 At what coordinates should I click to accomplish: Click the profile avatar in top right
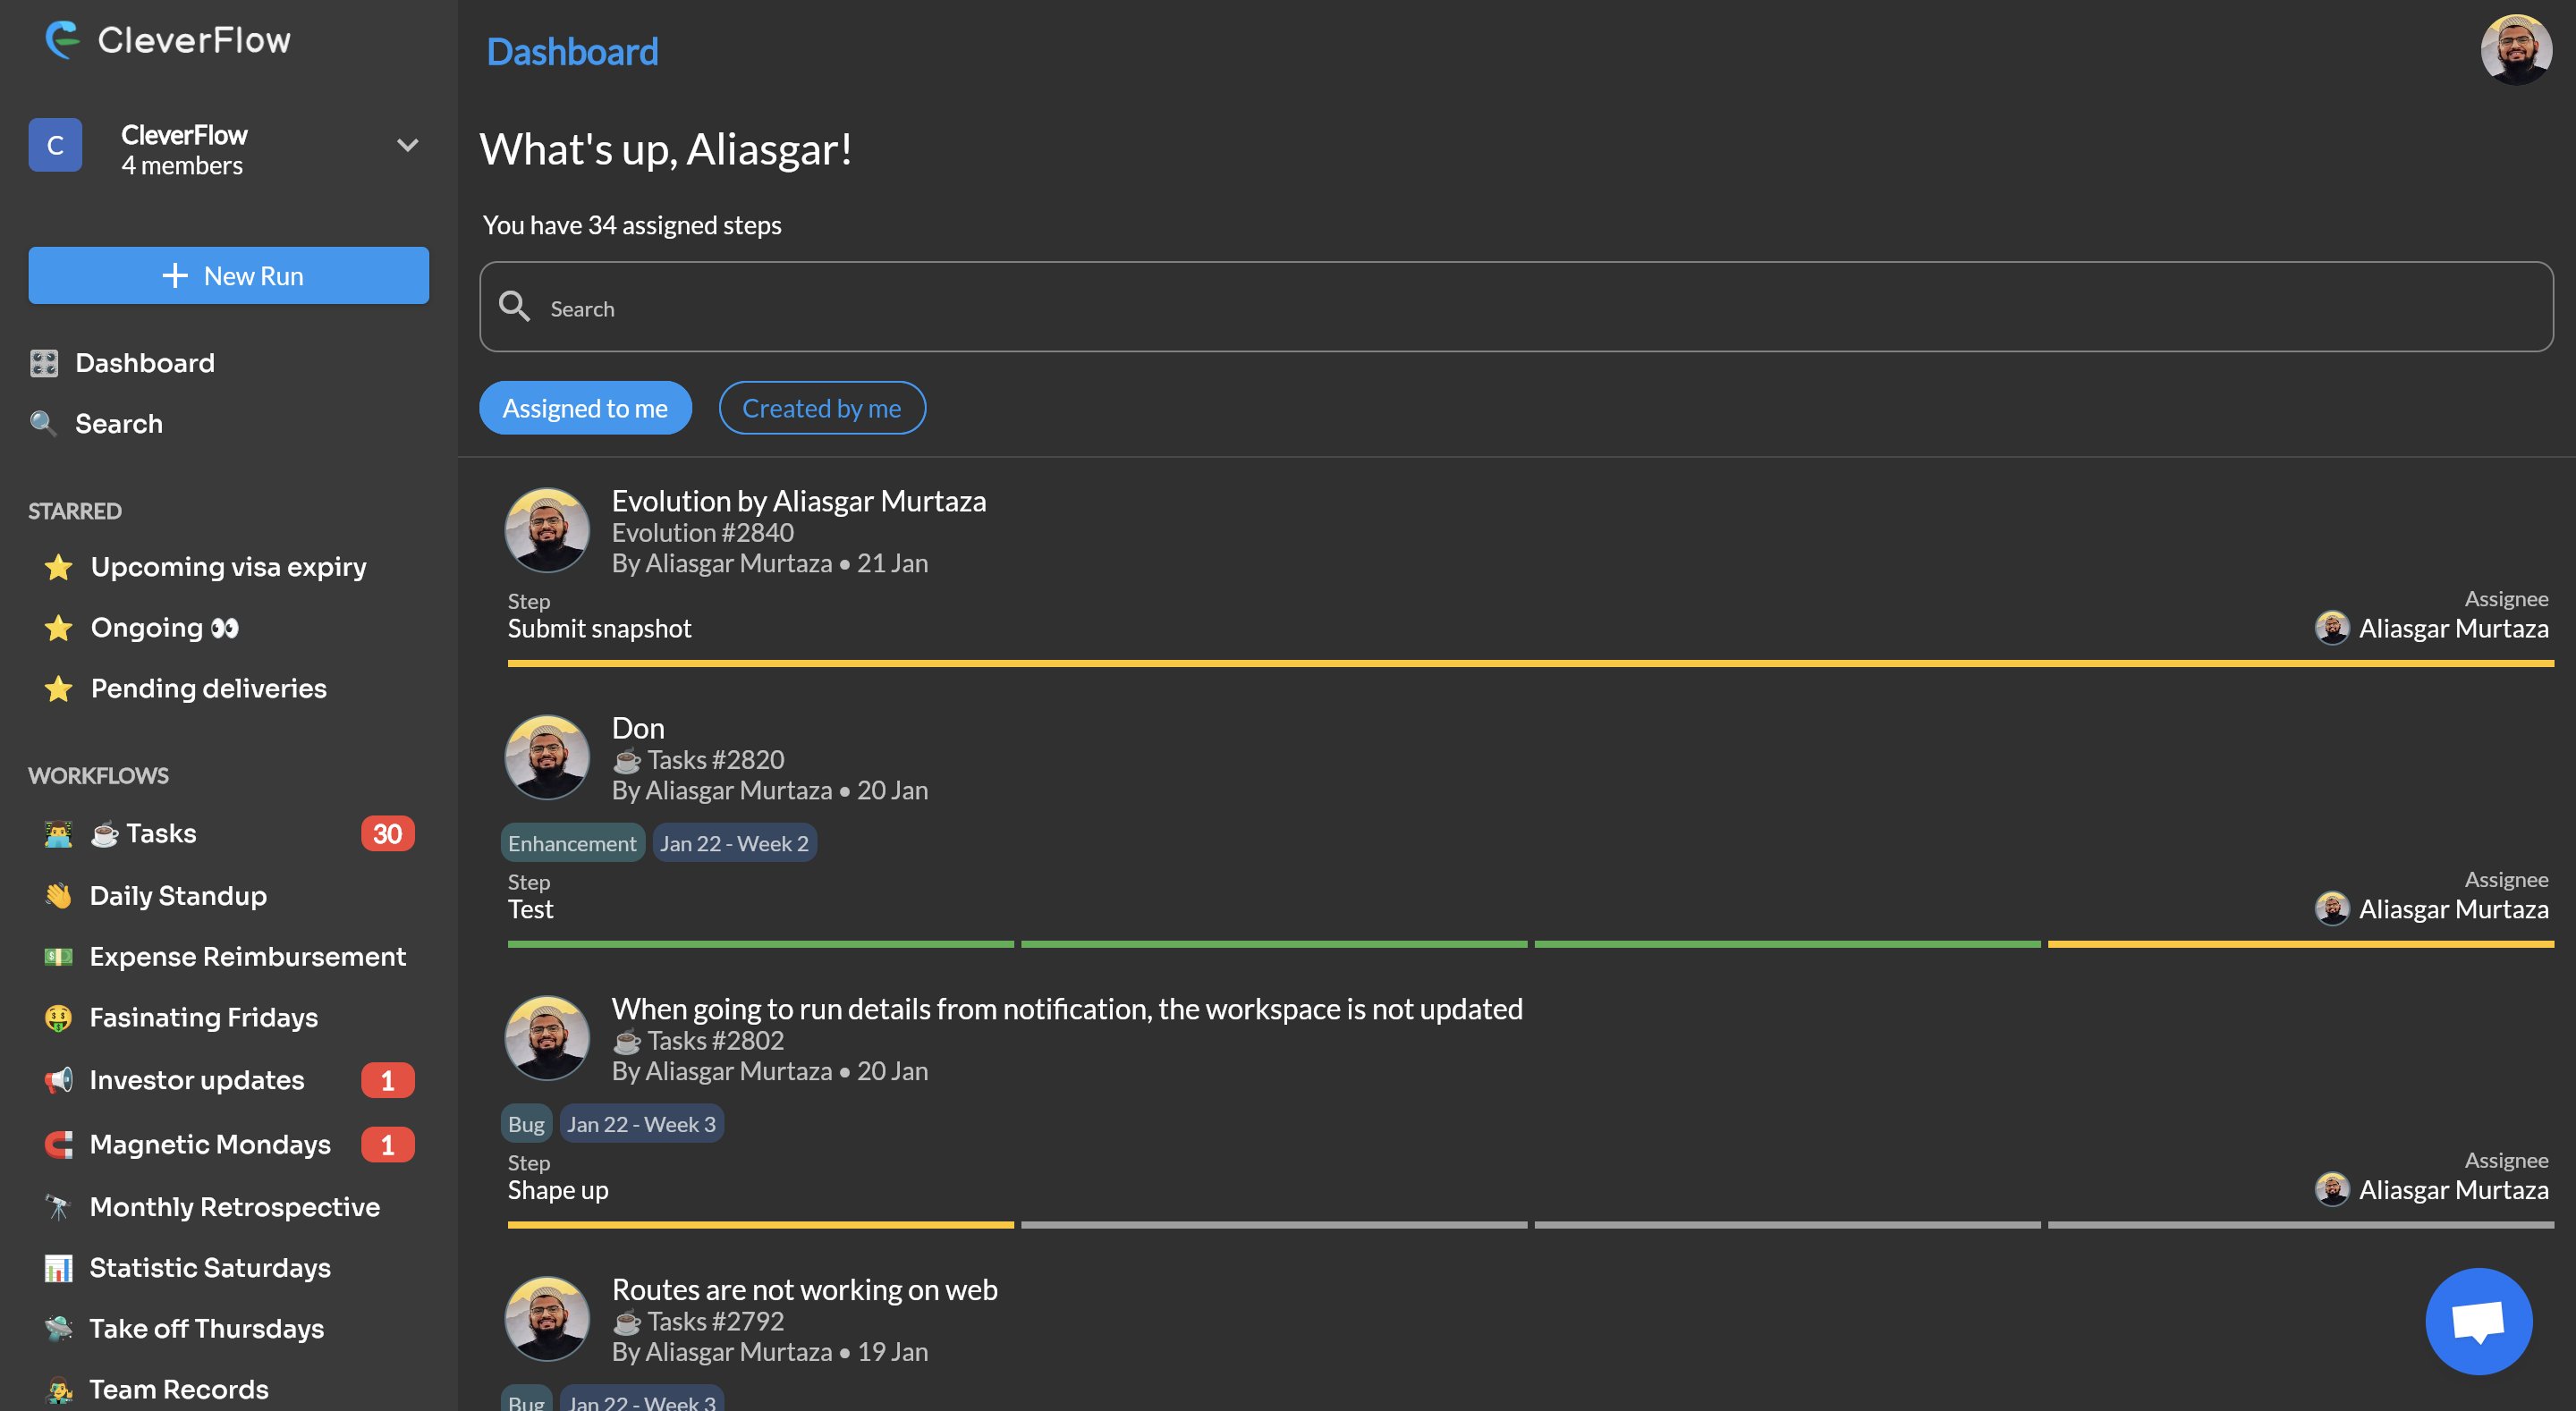click(2515, 50)
